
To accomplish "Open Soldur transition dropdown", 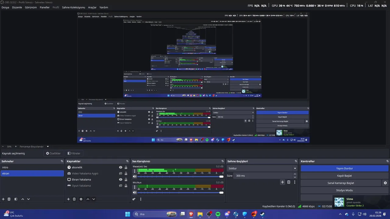I will tap(262, 168).
